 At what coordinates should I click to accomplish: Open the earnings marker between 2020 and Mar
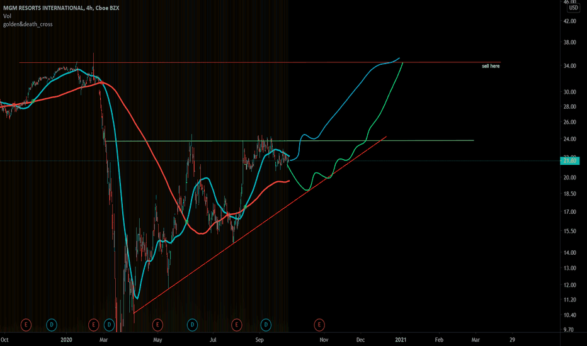[x=94, y=325]
